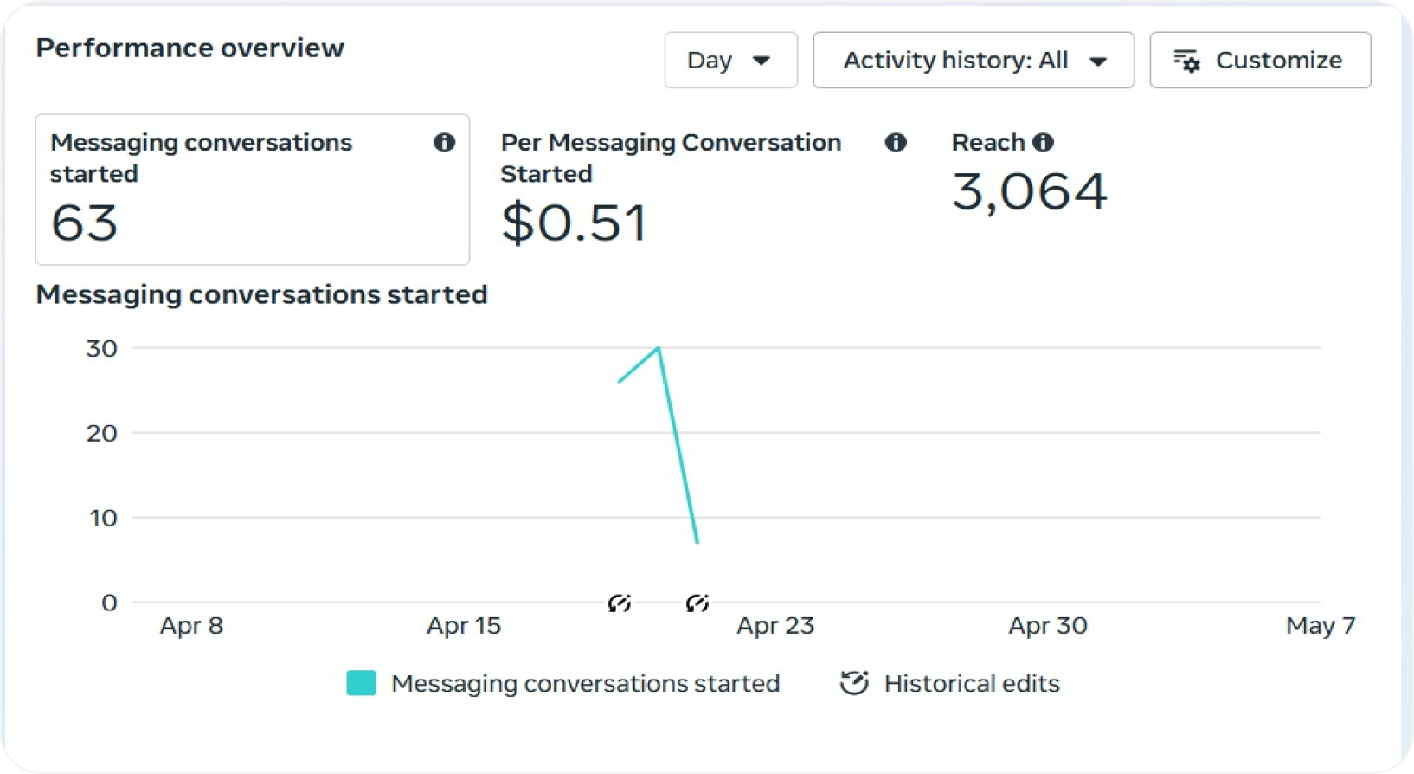Click the chart line peak at 30
The width and height of the screenshot is (1414, 774).
click(x=659, y=348)
